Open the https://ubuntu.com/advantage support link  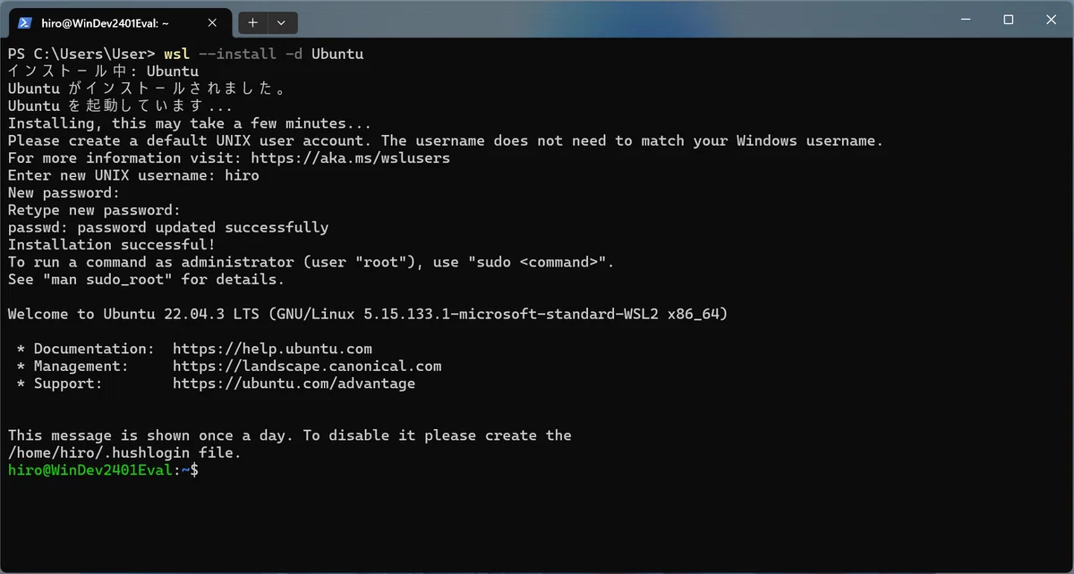pos(294,384)
